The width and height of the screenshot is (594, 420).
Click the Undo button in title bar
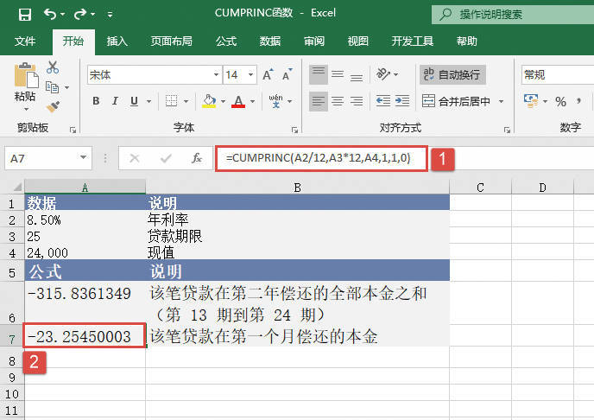tap(51, 15)
